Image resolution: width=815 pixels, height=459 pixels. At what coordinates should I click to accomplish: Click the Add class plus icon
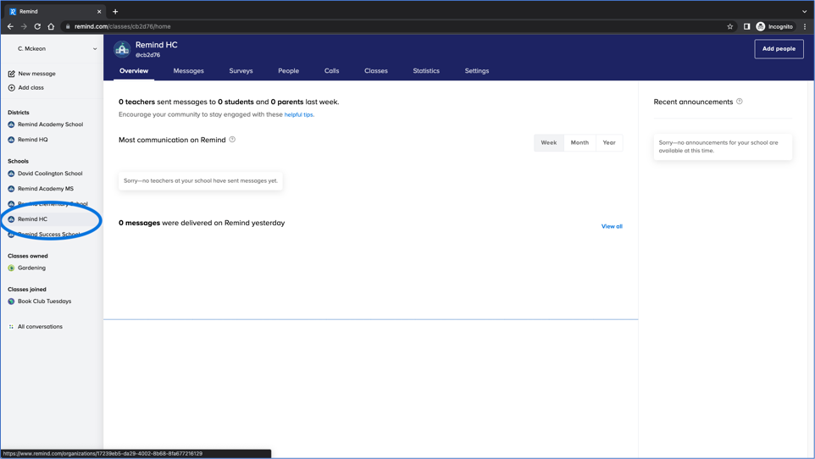(x=12, y=88)
